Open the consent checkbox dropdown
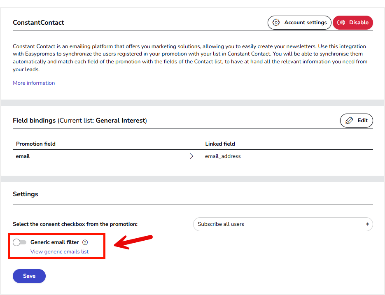This screenshot has width=385, height=295. [283, 224]
